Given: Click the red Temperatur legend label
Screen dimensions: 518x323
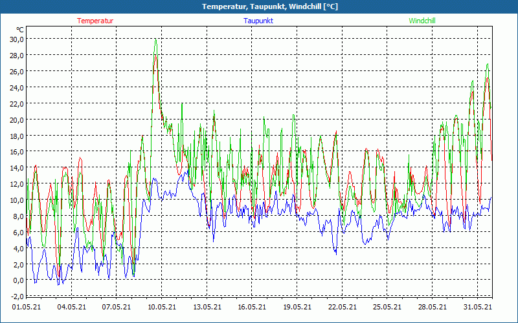Looking at the screenshot, I should [95, 21].
